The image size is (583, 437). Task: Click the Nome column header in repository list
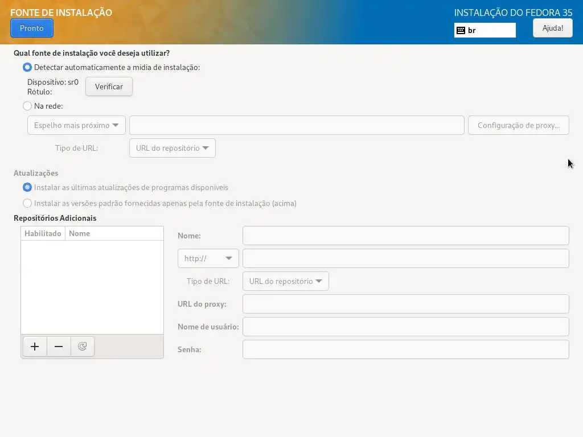tap(114, 233)
